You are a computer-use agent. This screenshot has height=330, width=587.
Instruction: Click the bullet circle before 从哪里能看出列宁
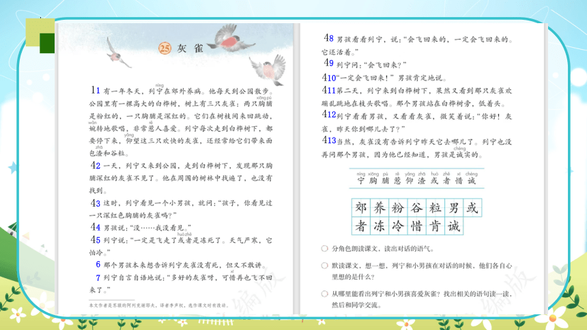(x=325, y=294)
